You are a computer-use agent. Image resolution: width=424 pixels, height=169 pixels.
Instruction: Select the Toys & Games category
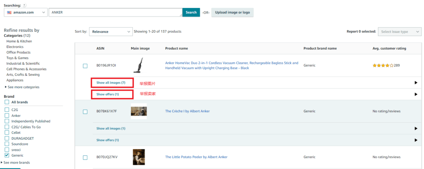pyautogui.click(x=17, y=58)
